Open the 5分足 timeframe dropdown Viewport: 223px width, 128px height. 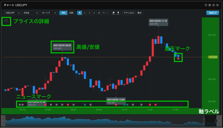point(30,13)
